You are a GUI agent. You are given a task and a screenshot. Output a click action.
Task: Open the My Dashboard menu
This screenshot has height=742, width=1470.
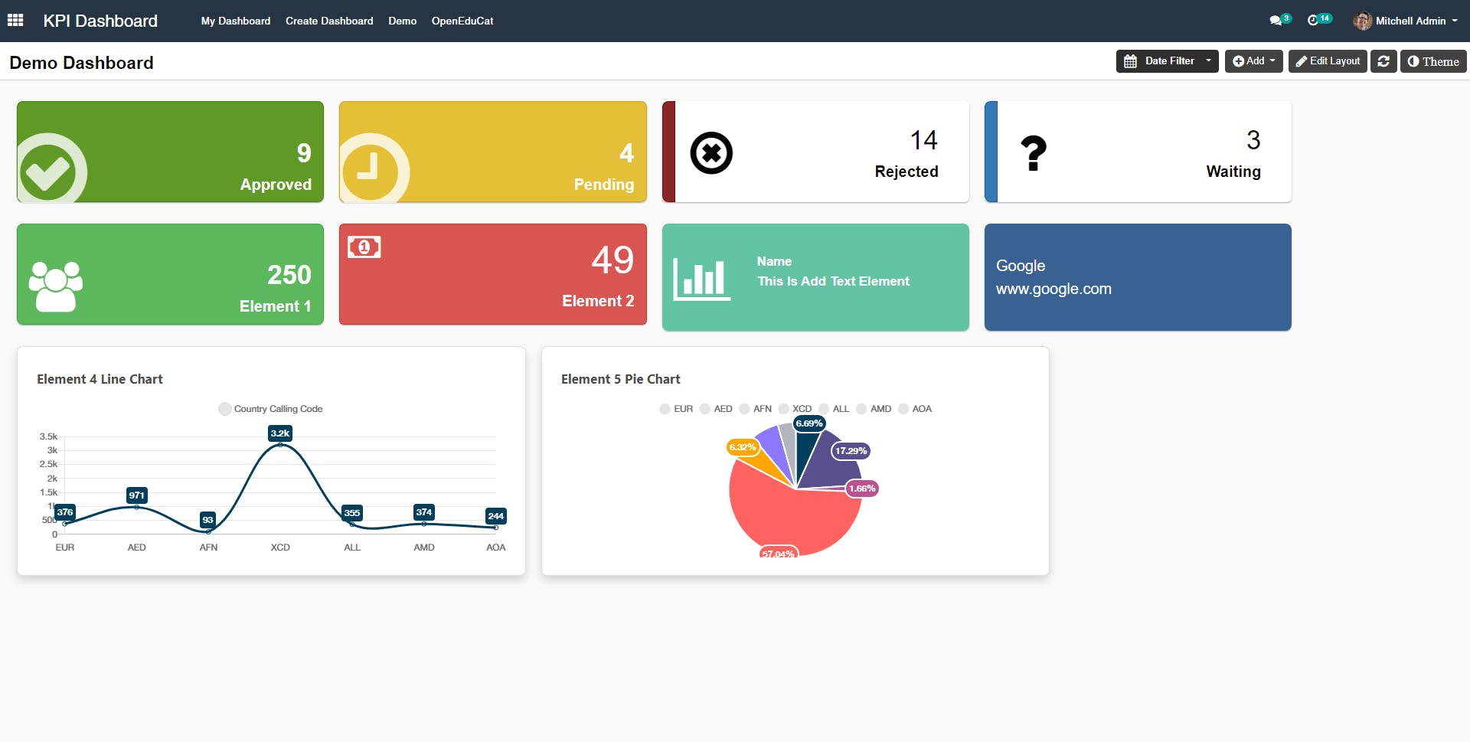pyautogui.click(x=236, y=21)
